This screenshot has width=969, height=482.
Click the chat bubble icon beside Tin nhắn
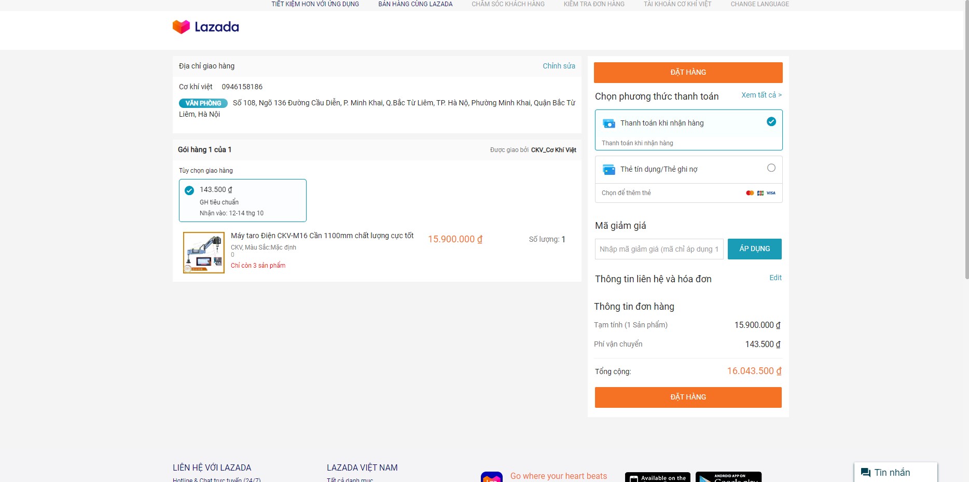[866, 473]
